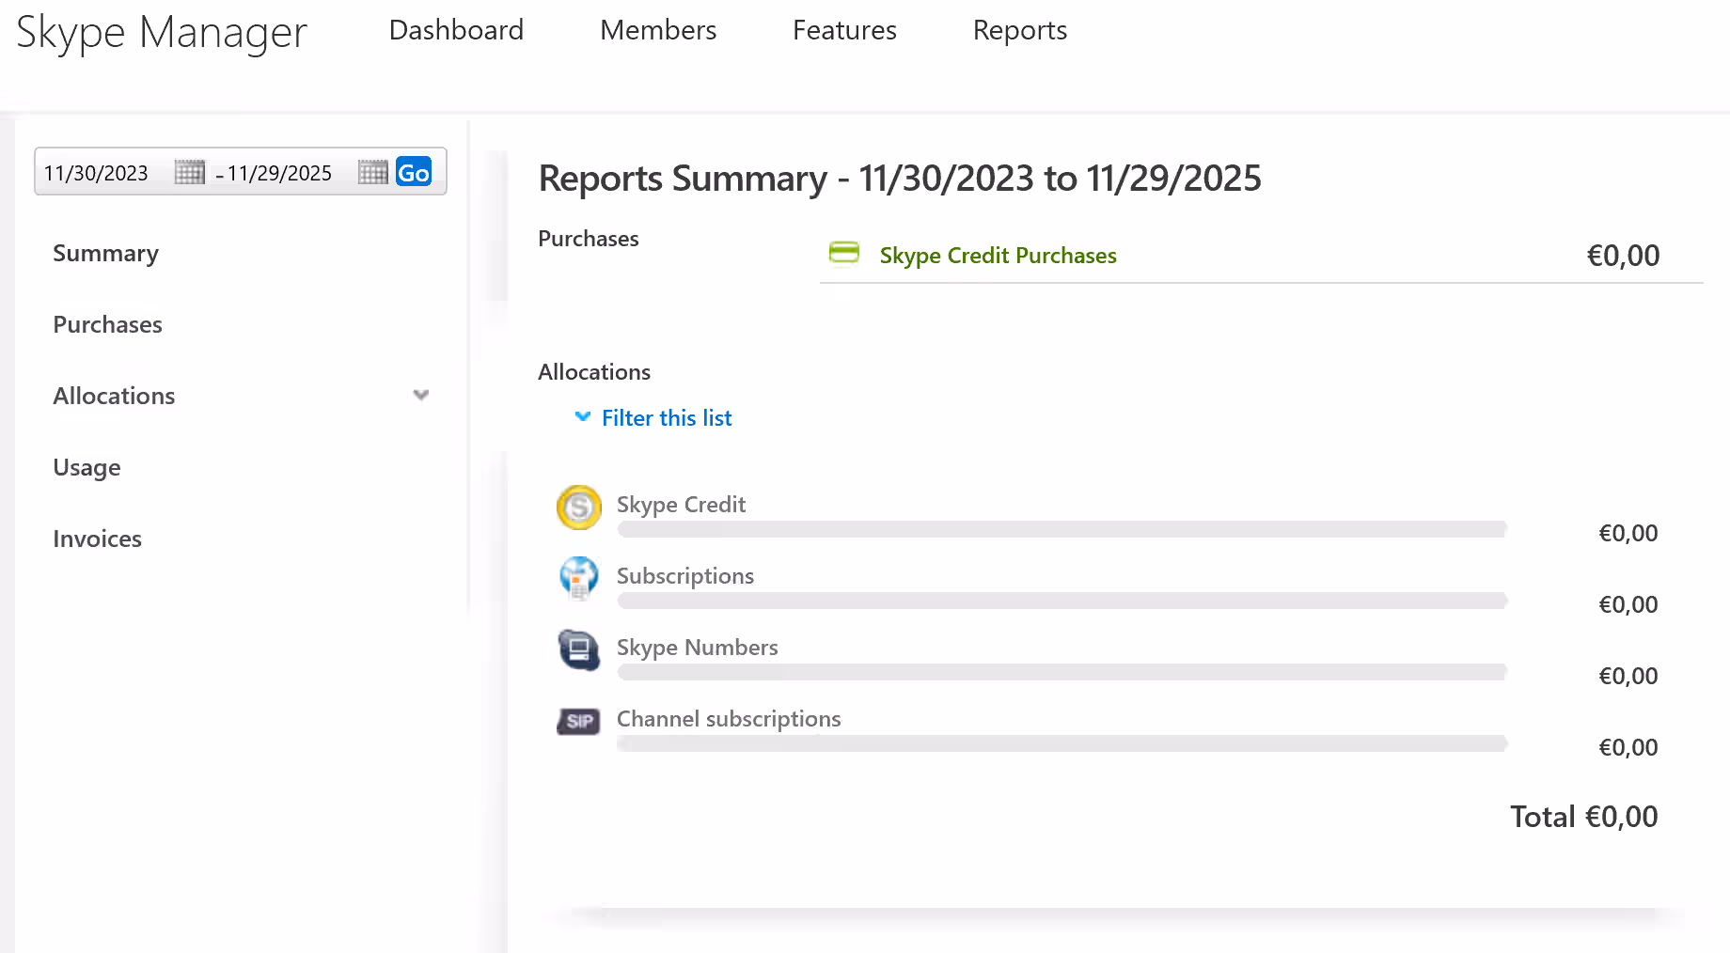Open the Dashboard tab
Screen dimensions: 1730x953
click(456, 30)
